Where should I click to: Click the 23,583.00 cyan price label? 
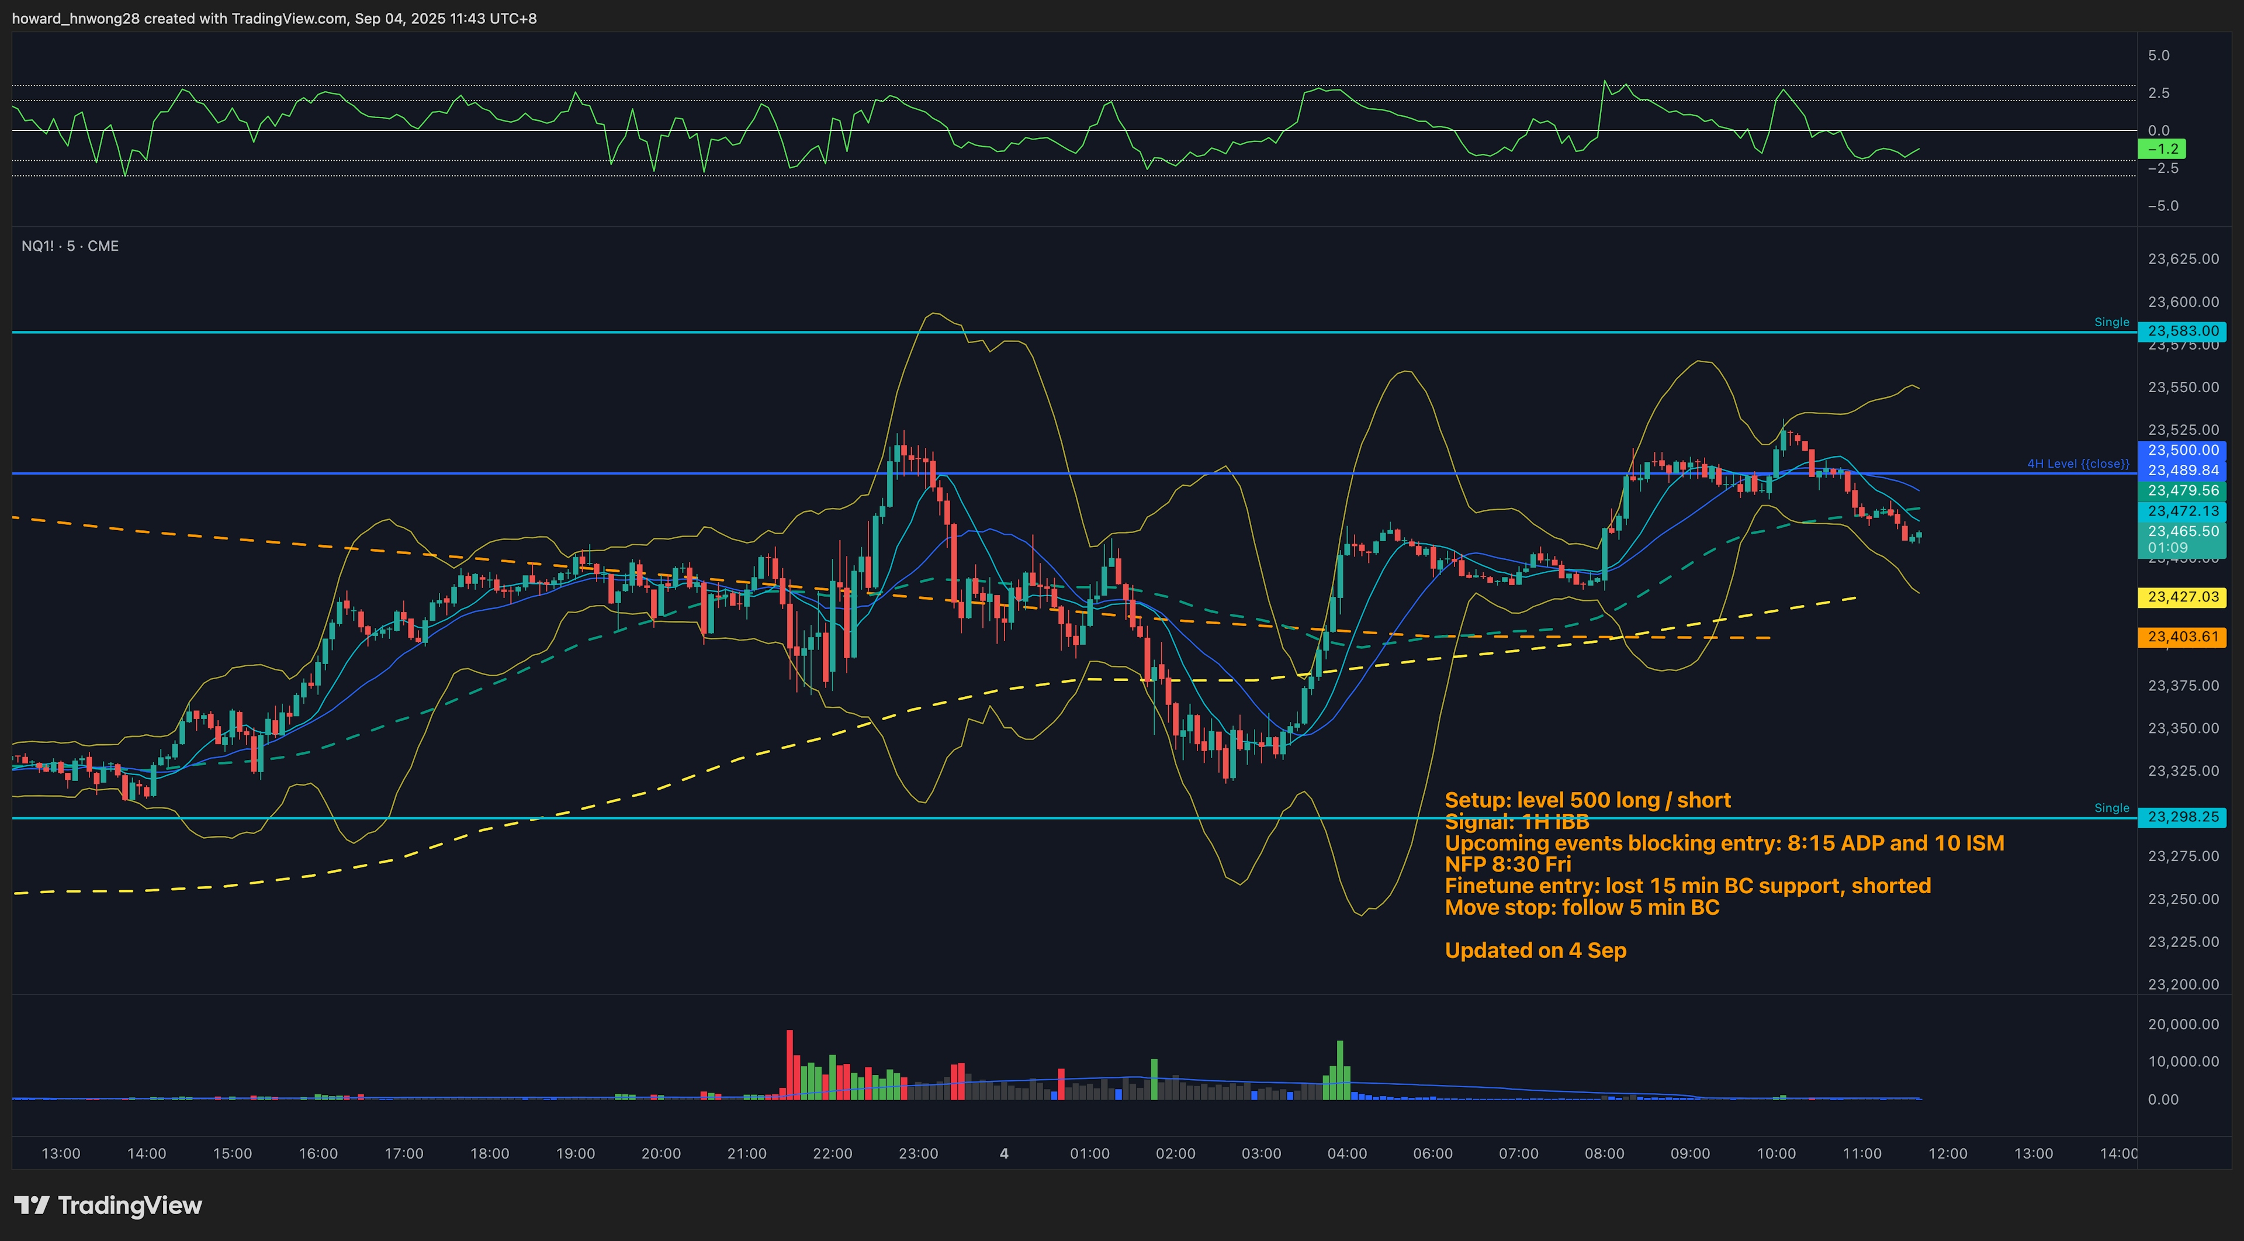[x=2182, y=331]
